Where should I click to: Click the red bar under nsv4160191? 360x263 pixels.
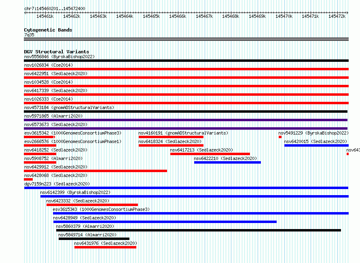(x=171, y=137)
